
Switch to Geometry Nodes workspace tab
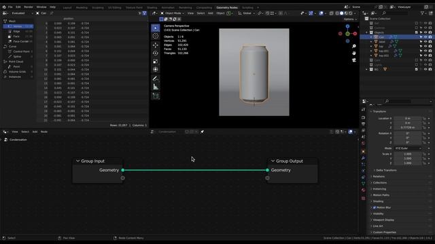227,7
